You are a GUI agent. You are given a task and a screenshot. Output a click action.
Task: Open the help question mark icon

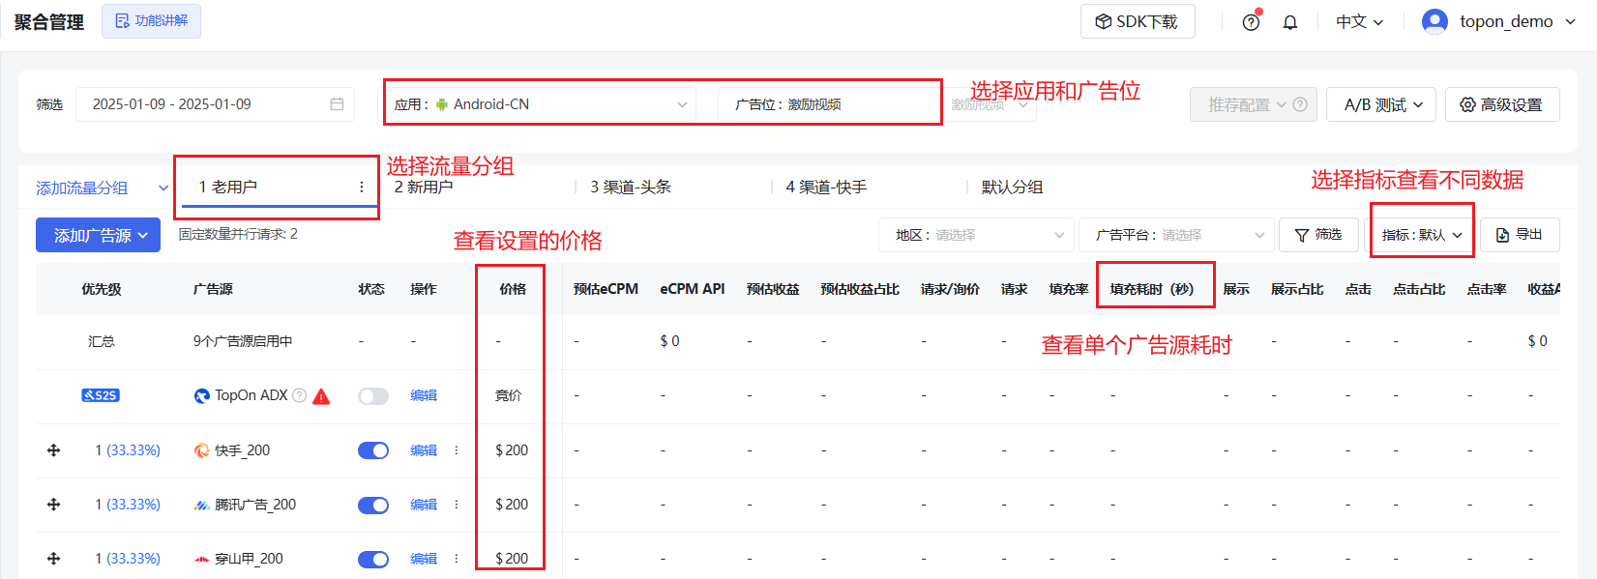coord(1251,22)
